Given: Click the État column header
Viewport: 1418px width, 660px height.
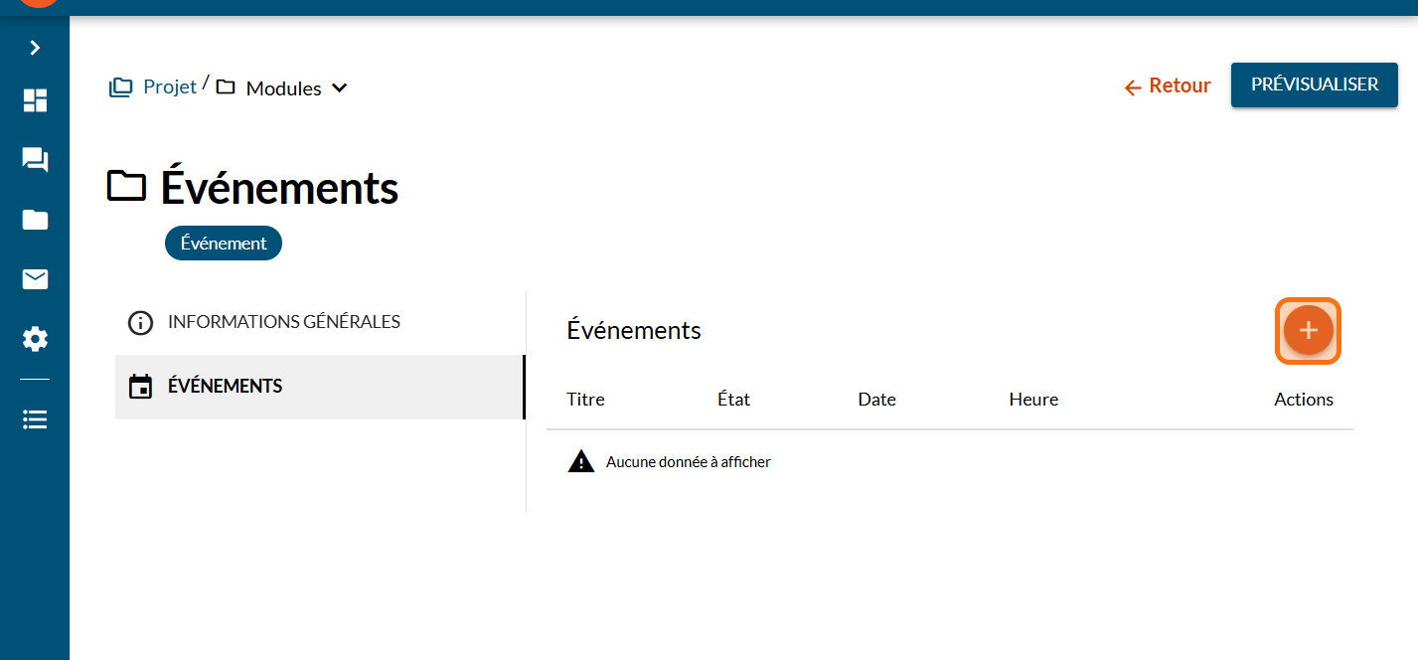Looking at the screenshot, I should coord(733,400).
